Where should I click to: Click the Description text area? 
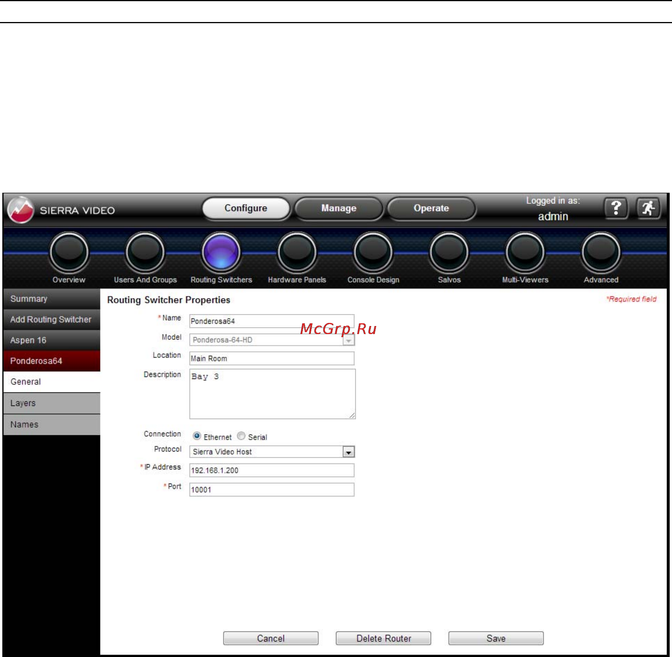(x=273, y=394)
